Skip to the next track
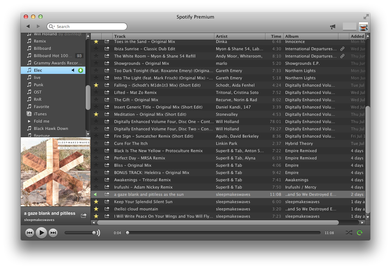 pos(53,233)
